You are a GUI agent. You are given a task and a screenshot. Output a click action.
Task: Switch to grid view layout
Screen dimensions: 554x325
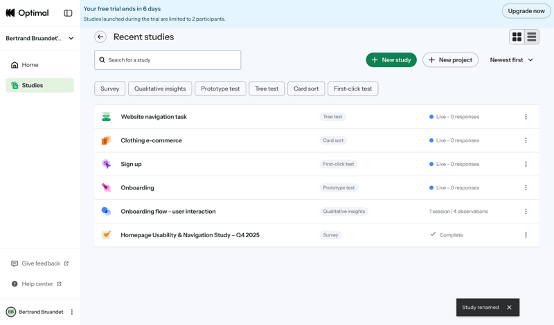(x=517, y=37)
